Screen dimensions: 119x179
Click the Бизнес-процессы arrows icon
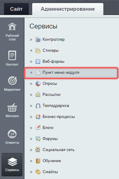click(x=38, y=117)
